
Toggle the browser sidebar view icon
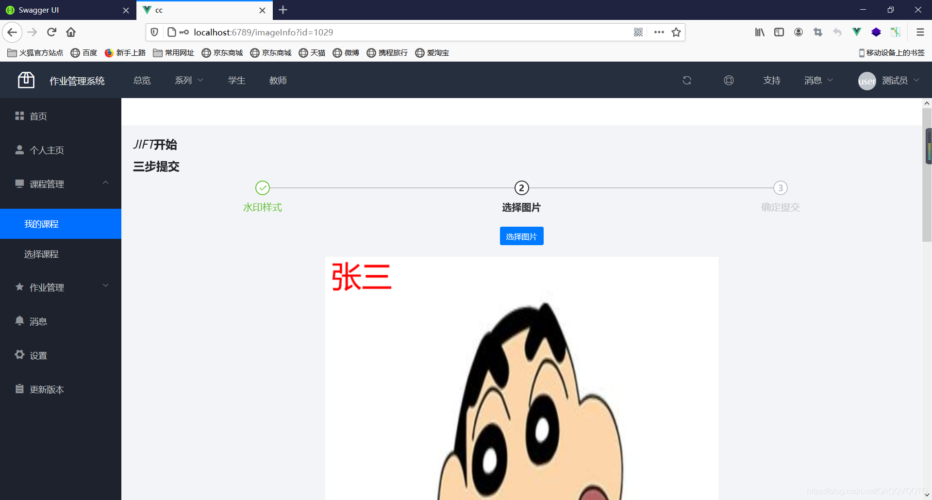(779, 32)
